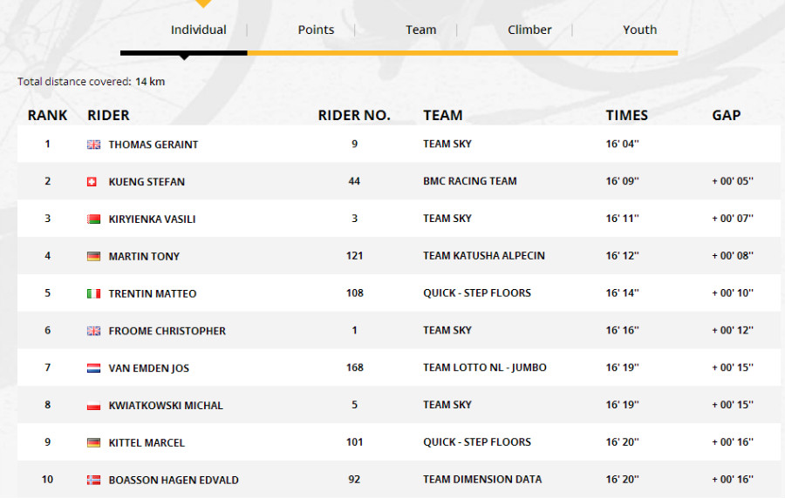The width and height of the screenshot is (785, 498).
Task: Click the gap + 00' 07"
Action: point(733,219)
